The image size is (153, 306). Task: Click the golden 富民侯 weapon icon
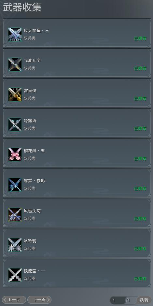pos(15,95)
